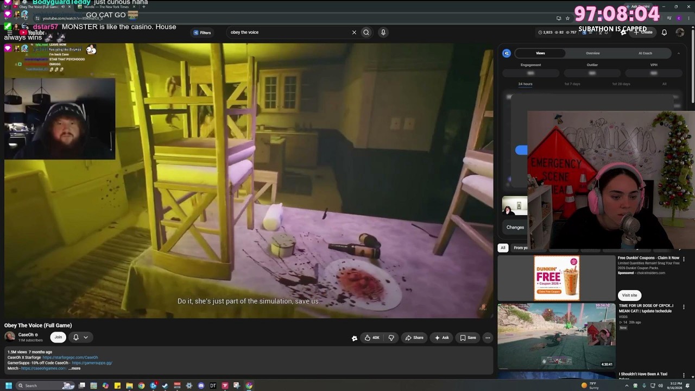Open YouTube notifications bell in the header
Image resolution: width=695 pixels, height=391 pixels.
[x=664, y=33]
